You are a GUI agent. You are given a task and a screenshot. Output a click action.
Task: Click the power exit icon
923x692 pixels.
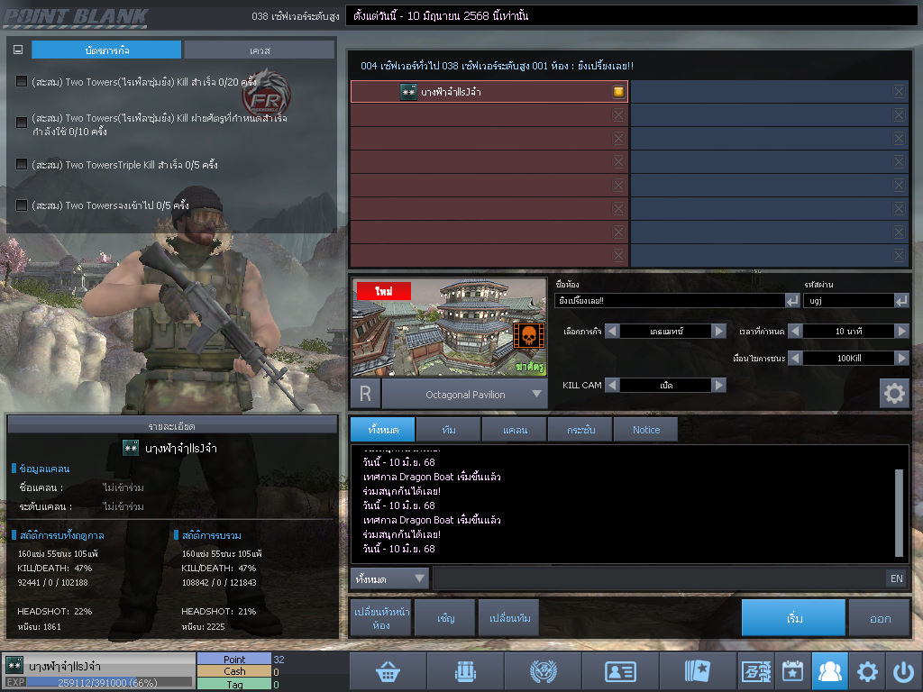click(903, 670)
